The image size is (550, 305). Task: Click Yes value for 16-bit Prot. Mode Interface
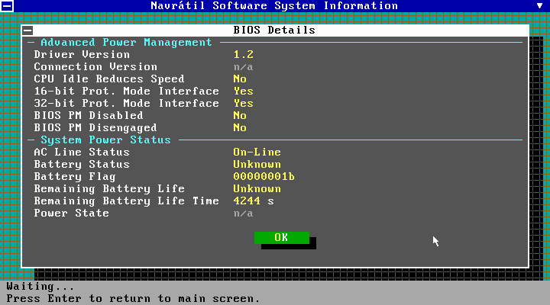(243, 91)
